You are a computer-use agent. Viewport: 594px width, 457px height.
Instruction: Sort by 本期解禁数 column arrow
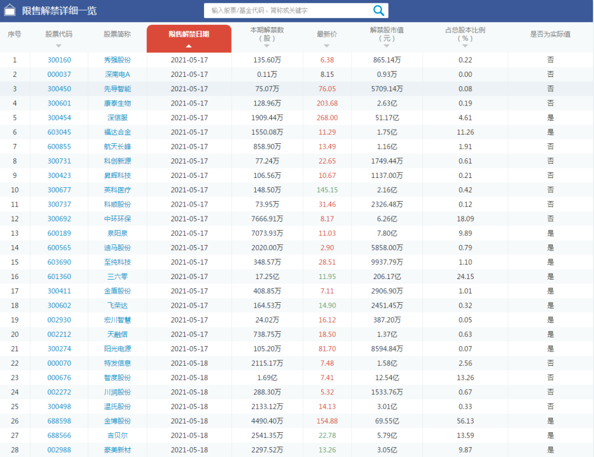point(267,46)
